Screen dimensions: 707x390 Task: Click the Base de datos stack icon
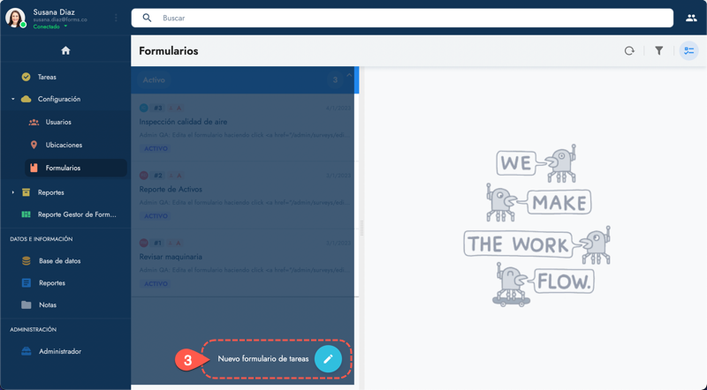tap(27, 261)
